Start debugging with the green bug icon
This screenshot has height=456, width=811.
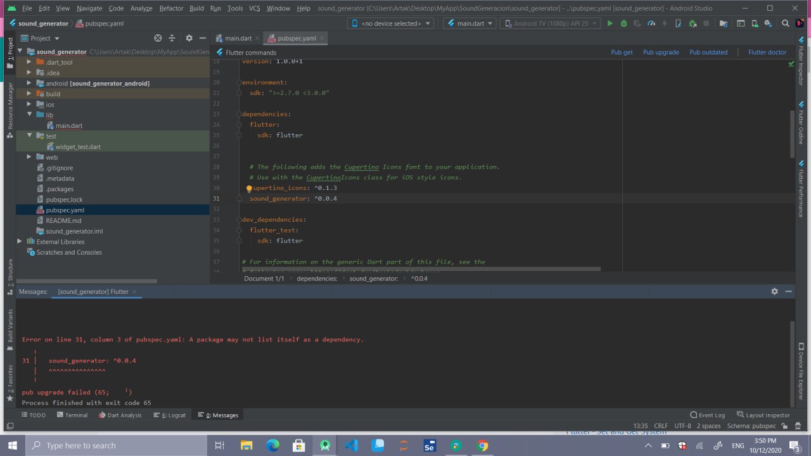click(623, 23)
